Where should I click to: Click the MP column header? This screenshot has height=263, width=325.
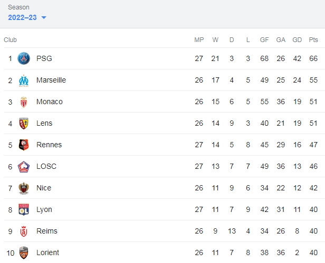[x=199, y=39]
